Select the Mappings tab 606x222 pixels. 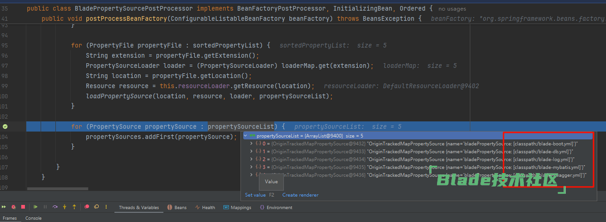pyautogui.click(x=237, y=208)
